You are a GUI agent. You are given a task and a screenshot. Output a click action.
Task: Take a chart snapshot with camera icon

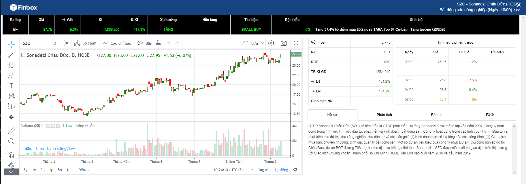click(x=284, y=43)
